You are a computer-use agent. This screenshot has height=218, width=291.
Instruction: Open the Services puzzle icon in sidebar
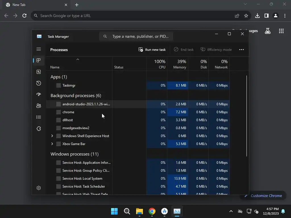(x=39, y=129)
